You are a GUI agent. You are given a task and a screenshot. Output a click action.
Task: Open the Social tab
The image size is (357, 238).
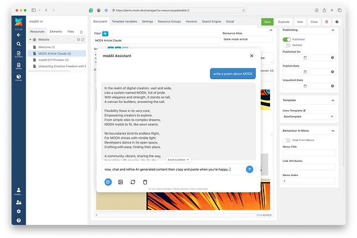(x=230, y=21)
